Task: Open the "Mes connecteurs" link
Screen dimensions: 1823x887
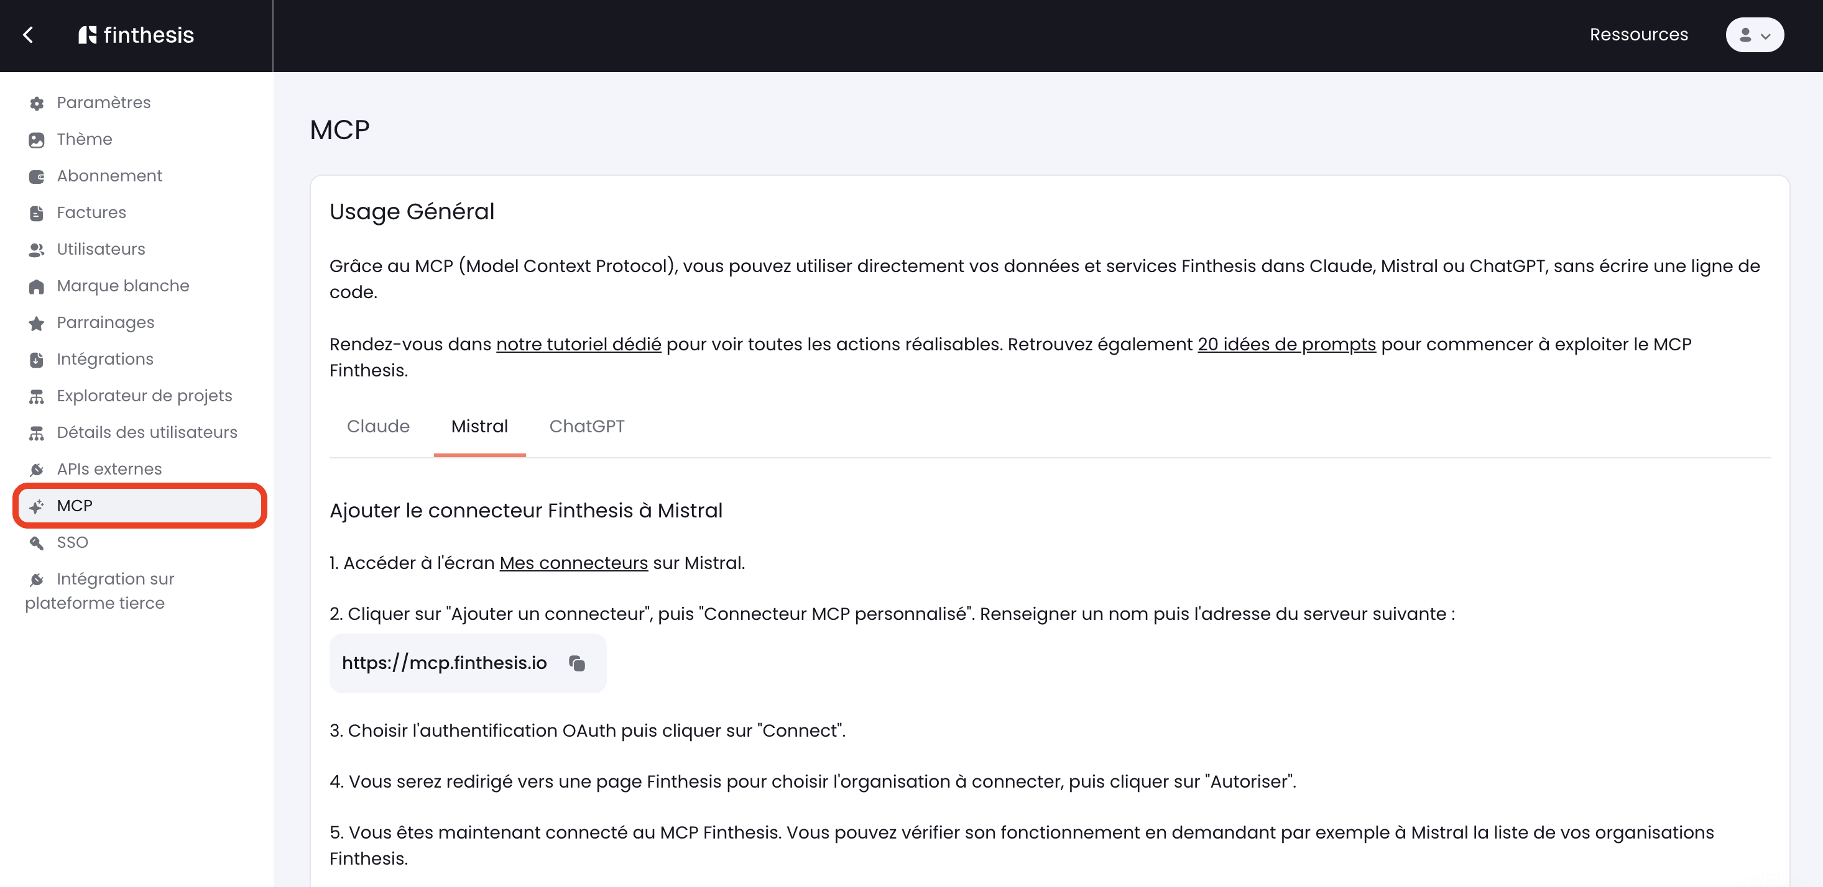Action: (573, 563)
